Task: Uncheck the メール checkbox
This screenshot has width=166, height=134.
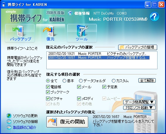Action: (x=79, y=87)
